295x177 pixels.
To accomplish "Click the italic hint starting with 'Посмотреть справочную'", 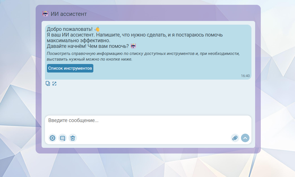I will (x=143, y=56).
